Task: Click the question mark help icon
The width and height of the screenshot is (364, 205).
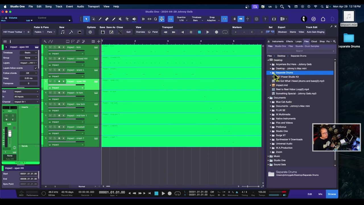Action: (x=265, y=19)
